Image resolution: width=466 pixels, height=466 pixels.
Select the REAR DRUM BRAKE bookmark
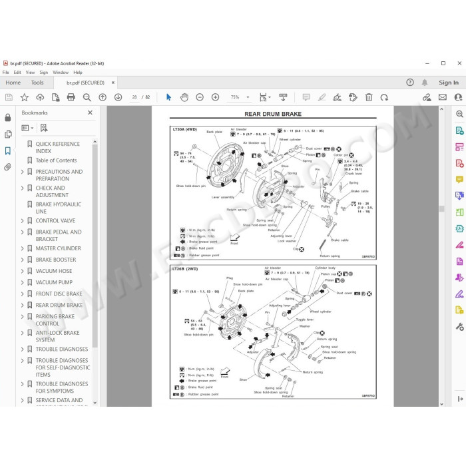click(59, 305)
